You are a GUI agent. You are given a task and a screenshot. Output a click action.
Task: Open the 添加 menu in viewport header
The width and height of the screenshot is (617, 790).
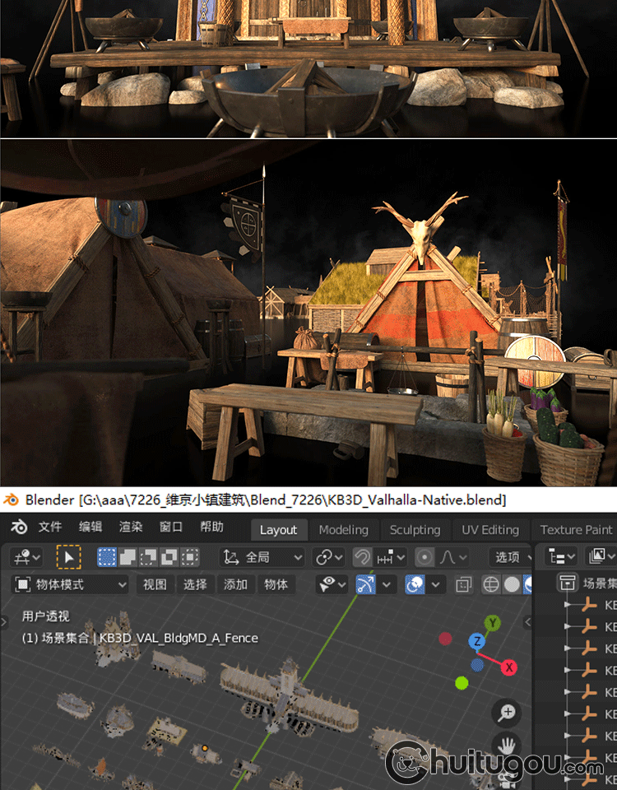235,585
